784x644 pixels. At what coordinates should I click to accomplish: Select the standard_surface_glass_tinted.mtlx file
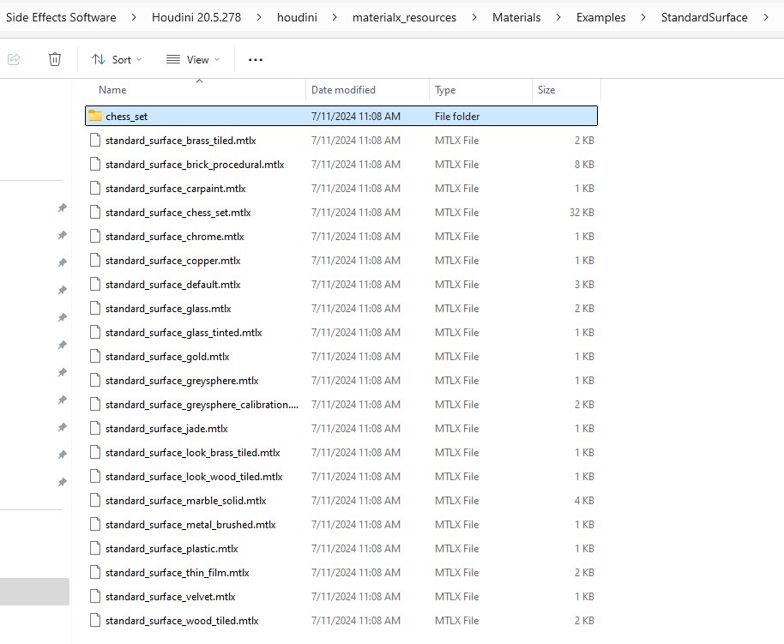click(x=184, y=332)
